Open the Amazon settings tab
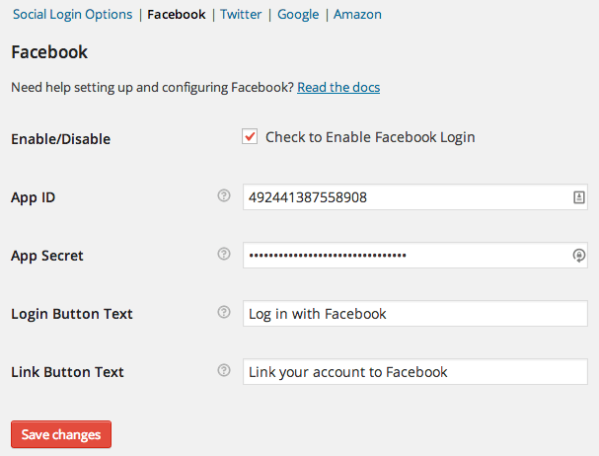This screenshot has height=456, width=599. pyautogui.click(x=357, y=15)
